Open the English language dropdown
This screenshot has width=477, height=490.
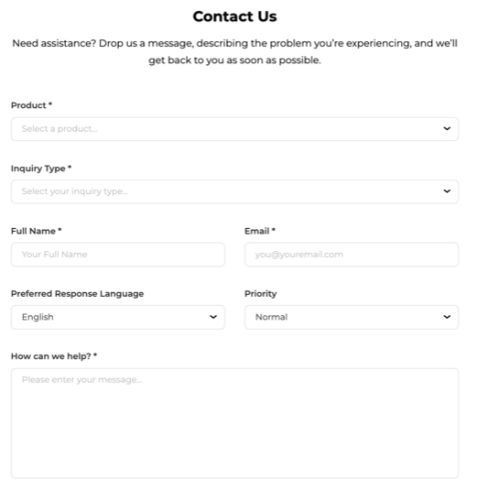click(118, 317)
